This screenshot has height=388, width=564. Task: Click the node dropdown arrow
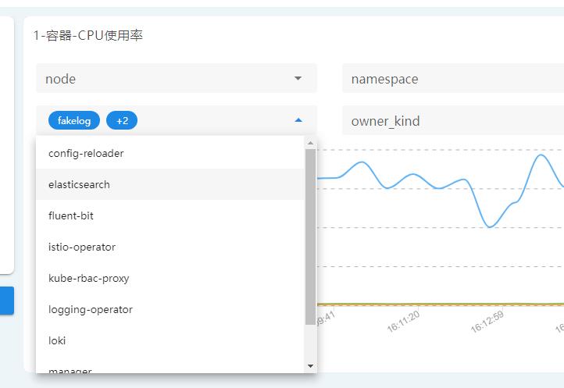tap(298, 79)
